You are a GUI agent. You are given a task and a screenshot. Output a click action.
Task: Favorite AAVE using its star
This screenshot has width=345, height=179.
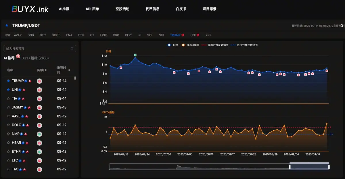coord(8,116)
